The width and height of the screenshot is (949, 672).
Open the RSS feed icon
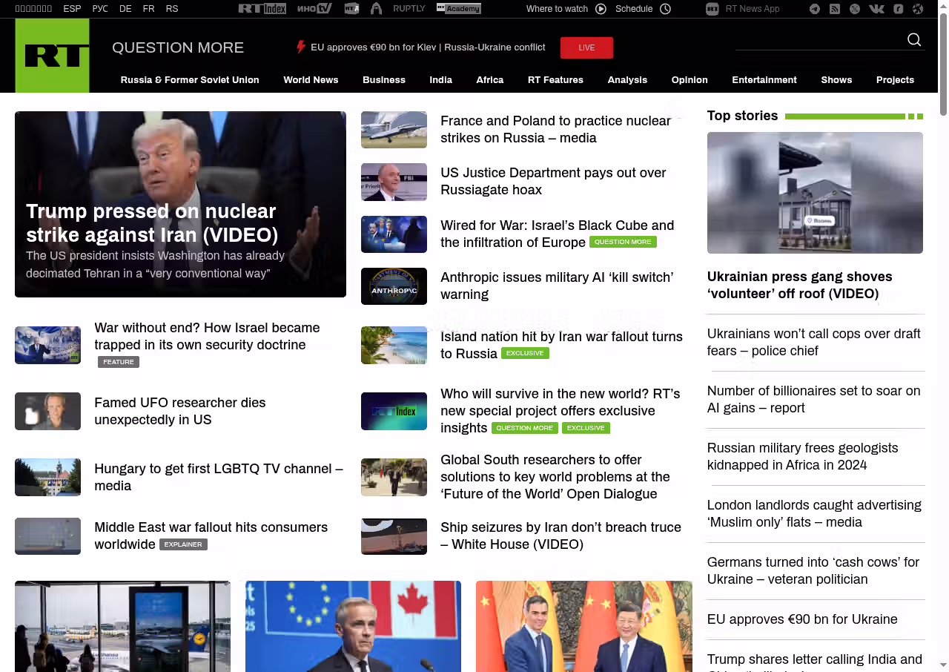click(x=835, y=9)
